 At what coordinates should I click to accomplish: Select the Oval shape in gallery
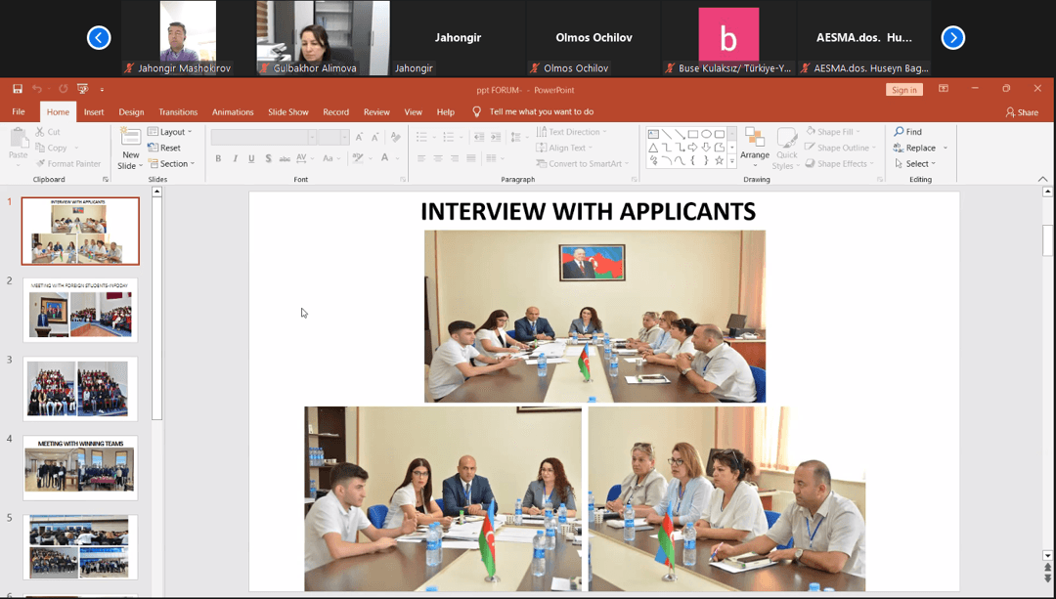click(x=706, y=134)
